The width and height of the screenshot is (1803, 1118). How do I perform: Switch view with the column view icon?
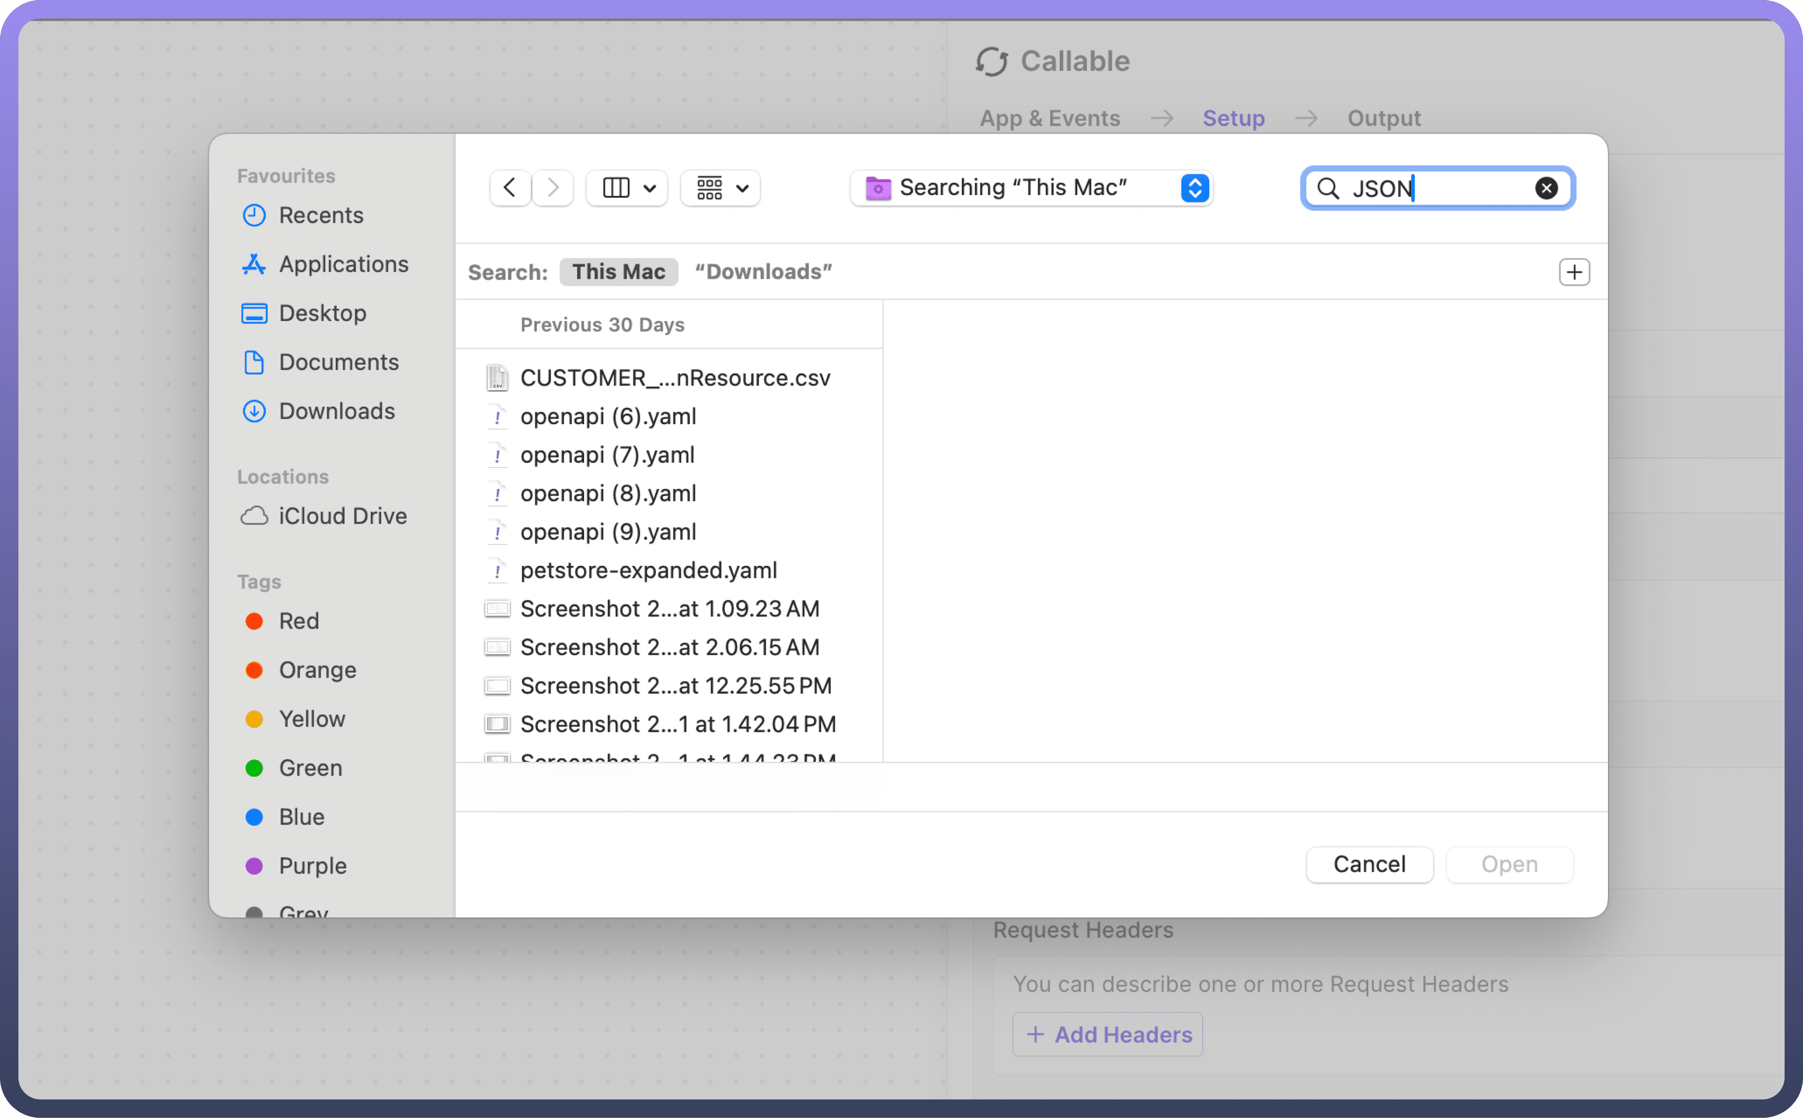[x=616, y=188]
